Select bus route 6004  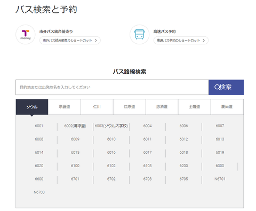point(148,126)
